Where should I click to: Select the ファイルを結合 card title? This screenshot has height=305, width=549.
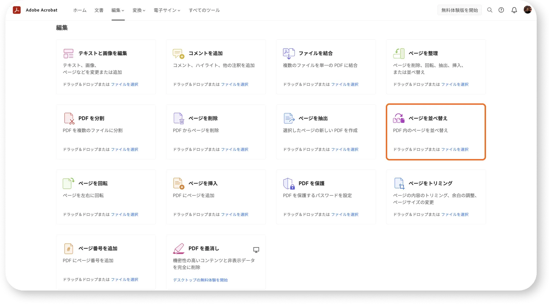click(x=316, y=53)
